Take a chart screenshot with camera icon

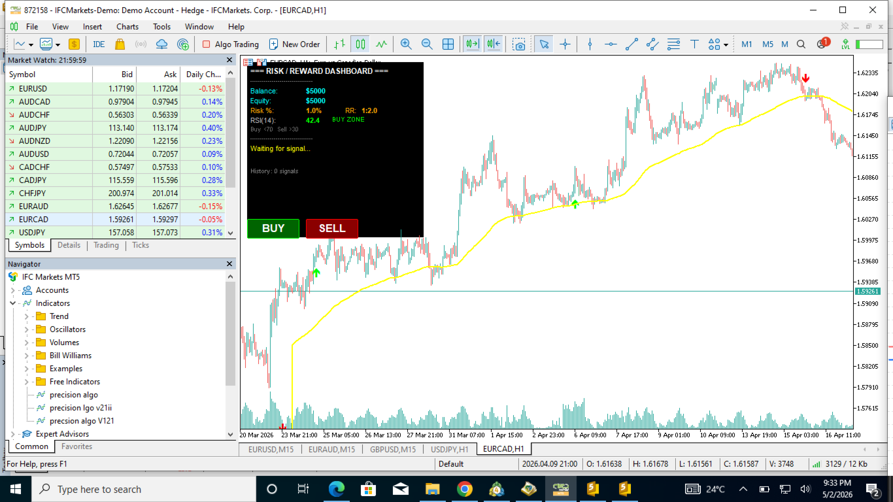[519, 44]
